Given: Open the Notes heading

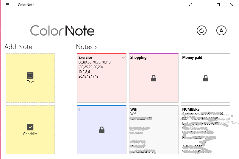Looking at the screenshot, I should click(x=84, y=47).
